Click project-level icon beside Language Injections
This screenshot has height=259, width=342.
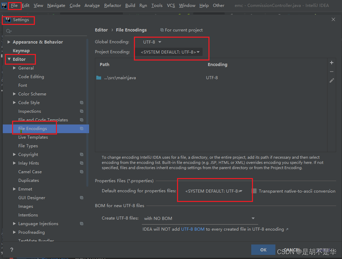point(81,224)
